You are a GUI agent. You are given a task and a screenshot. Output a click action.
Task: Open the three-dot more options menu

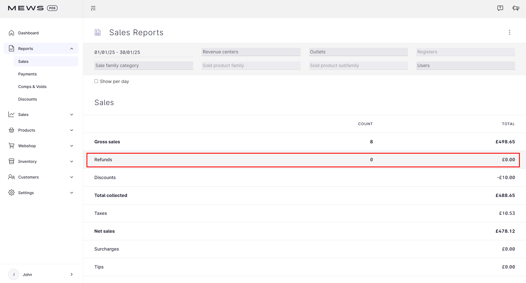(509, 32)
